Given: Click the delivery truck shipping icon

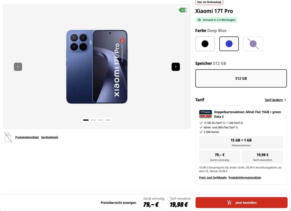Looking at the screenshot, I should 199,20.
